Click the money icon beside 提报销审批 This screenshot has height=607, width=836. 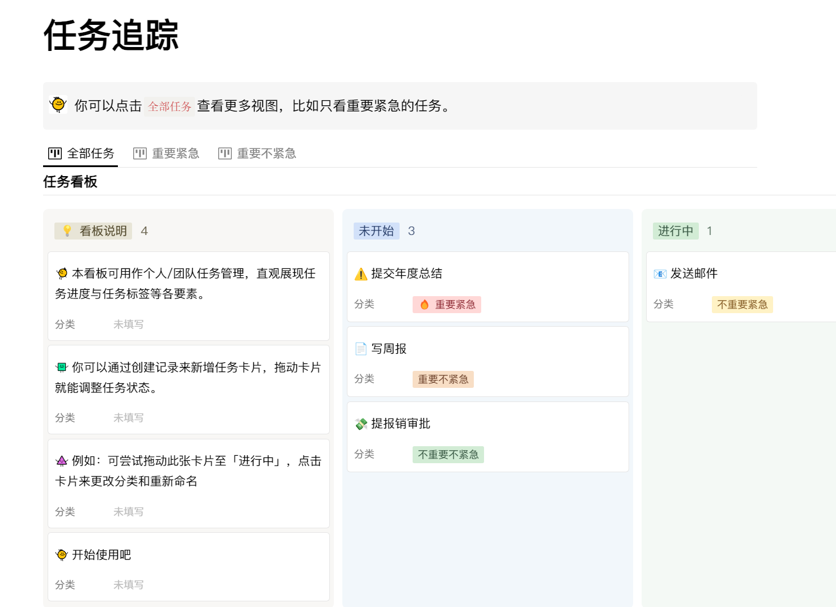361,424
